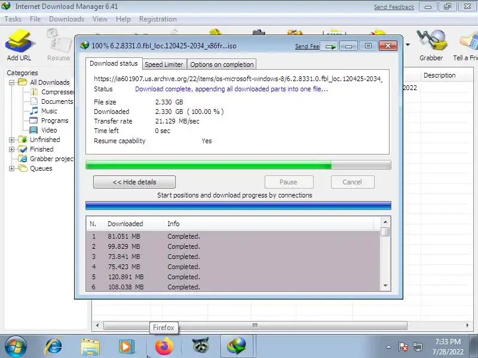Open the Start menu orb
This screenshot has width=478, height=358.
(16, 347)
